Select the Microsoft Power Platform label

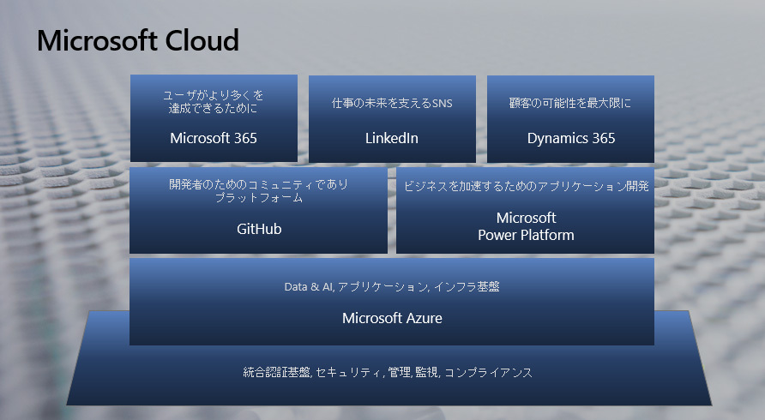coord(526,226)
